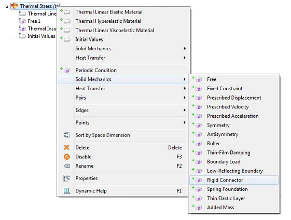Collapse the Thermal Stress tree node
The width and height of the screenshot is (291, 220).
click(7, 7)
